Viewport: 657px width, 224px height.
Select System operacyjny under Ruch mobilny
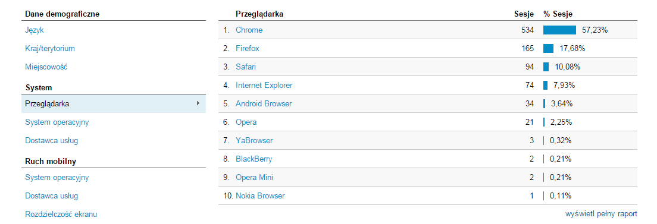57,178
